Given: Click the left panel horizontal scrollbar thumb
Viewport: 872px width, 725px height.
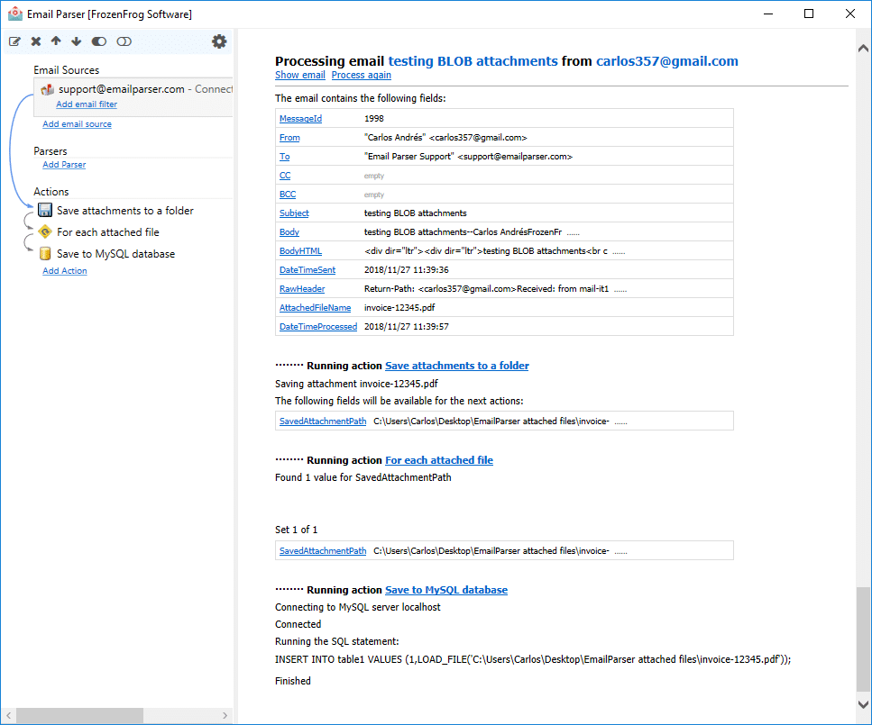Looking at the screenshot, I should click(x=79, y=716).
